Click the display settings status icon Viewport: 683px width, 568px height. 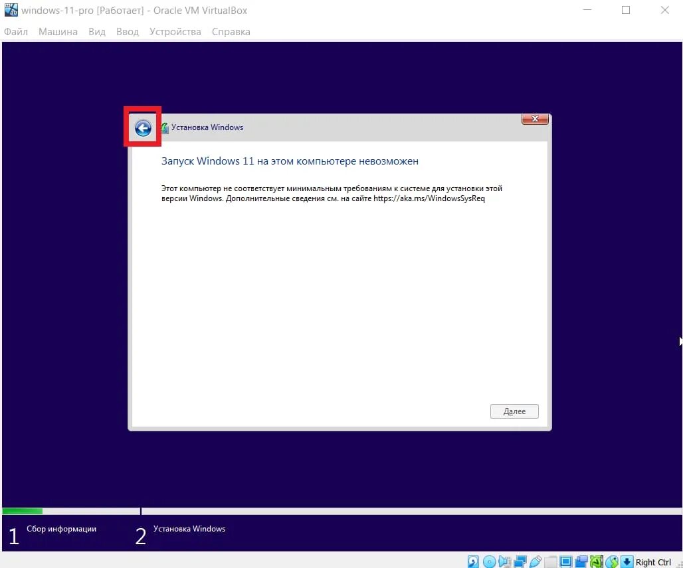tap(566, 561)
